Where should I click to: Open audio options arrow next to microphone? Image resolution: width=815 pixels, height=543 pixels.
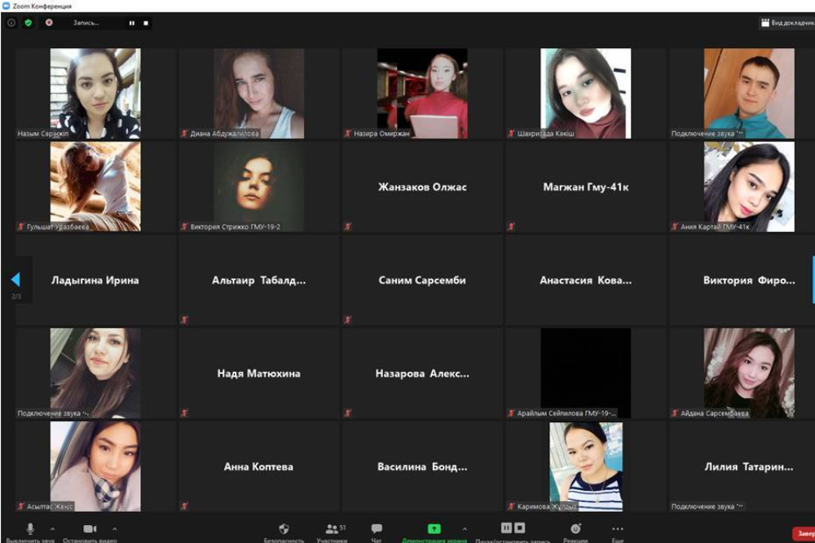53,528
